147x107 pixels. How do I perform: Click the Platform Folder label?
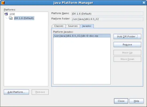[61, 19]
